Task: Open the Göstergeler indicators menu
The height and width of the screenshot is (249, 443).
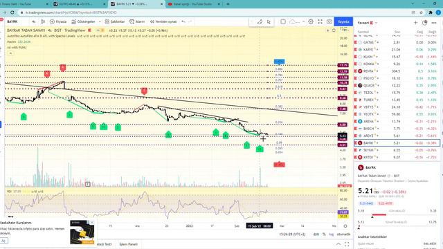Action: click(x=83, y=21)
